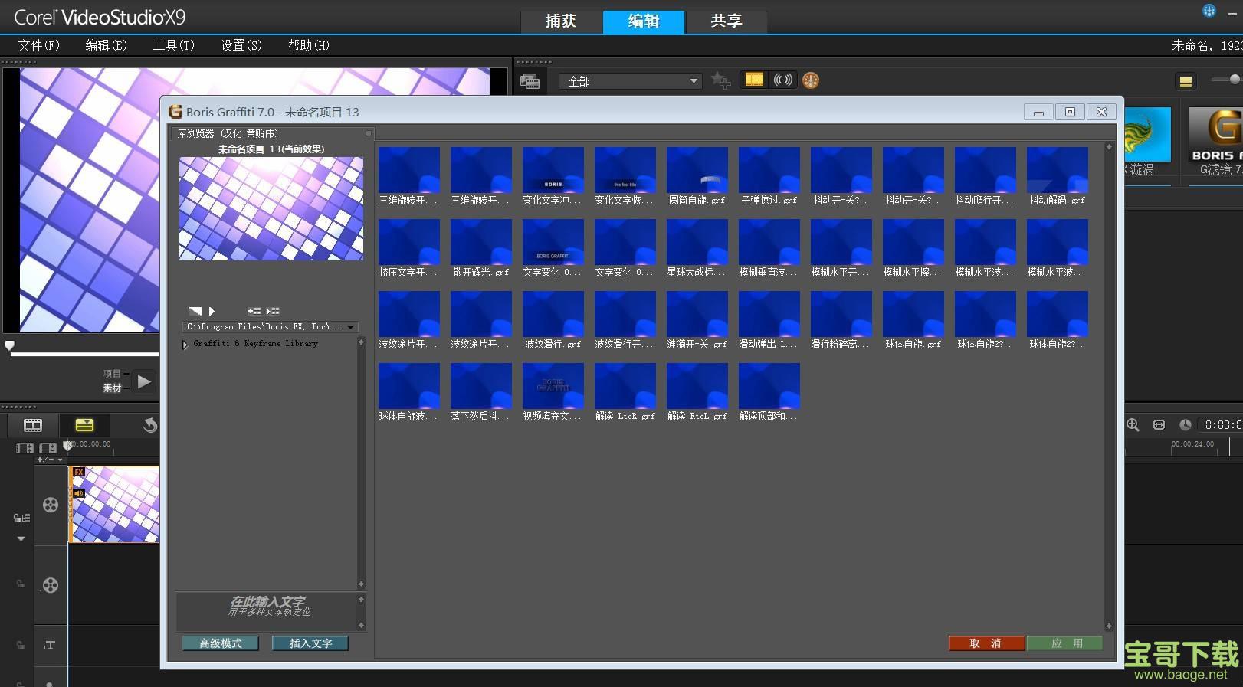The width and height of the screenshot is (1243, 687).
Task: Expand ripple editing options arrow
Action: [x=21, y=538]
